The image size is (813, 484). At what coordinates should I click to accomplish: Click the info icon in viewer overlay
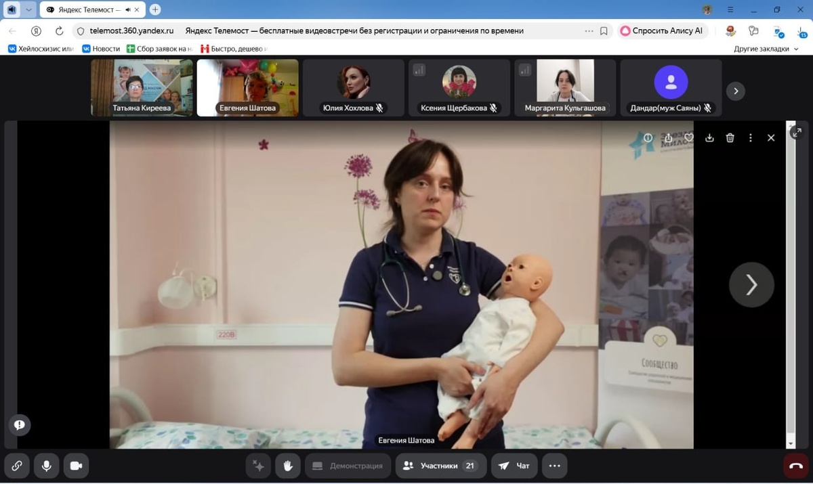click(x=648, y=137)
